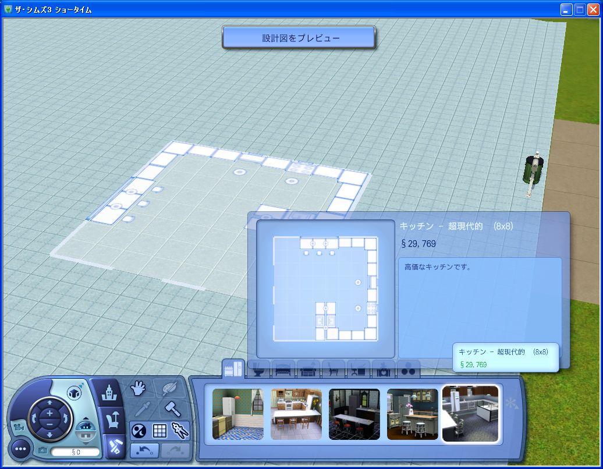Toggle walls-up house view icon
The width and height of the screenshot is (603, 469).
[x=85, y=426]
